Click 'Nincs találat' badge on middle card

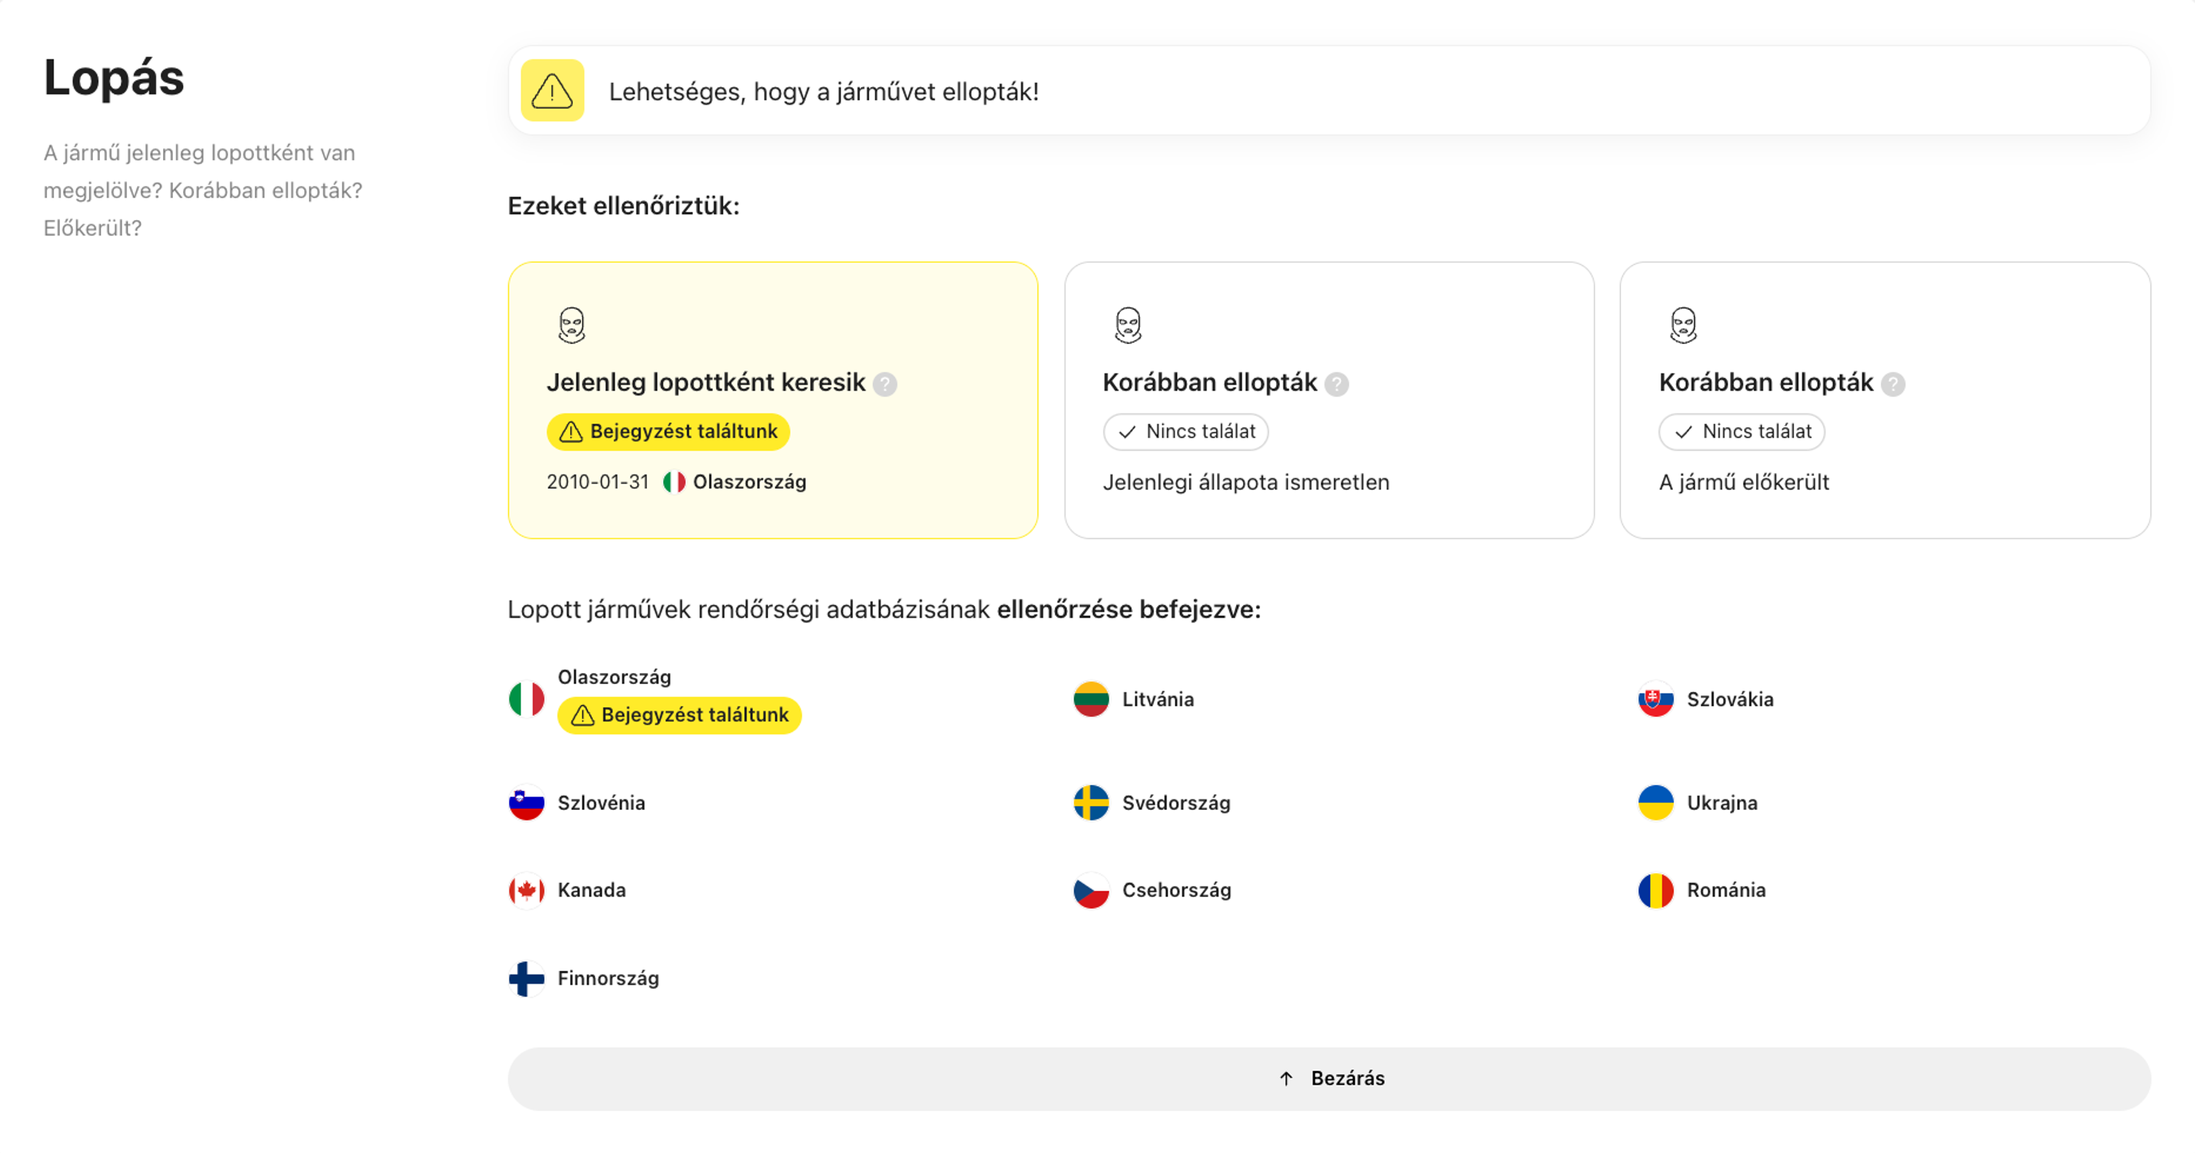[1186, 432]
